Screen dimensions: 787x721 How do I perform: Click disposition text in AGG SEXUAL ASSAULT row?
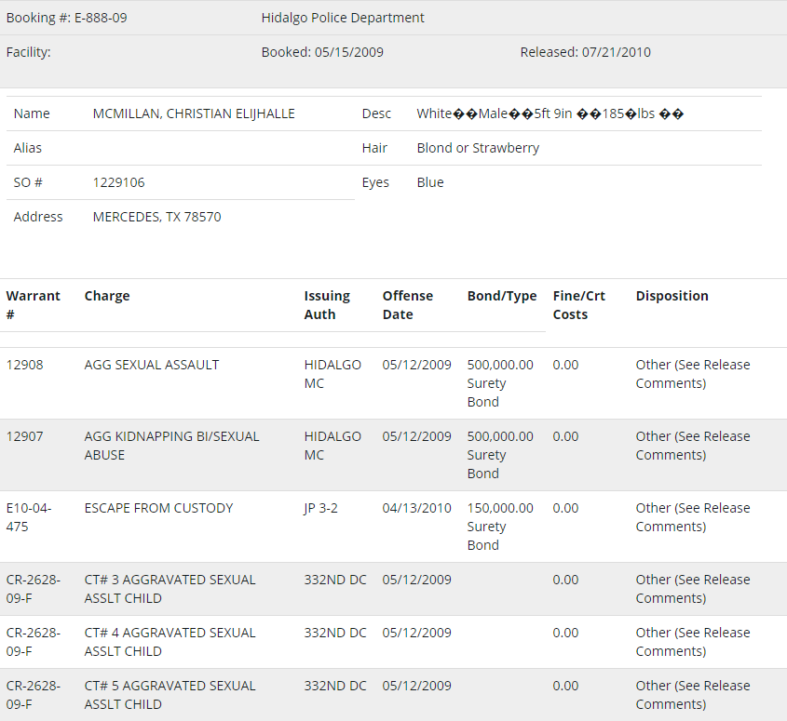(693, 374)
